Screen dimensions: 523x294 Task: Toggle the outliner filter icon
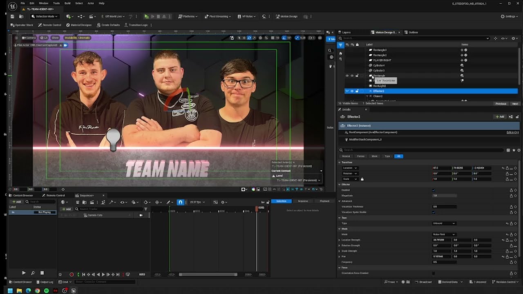(340, 45)
